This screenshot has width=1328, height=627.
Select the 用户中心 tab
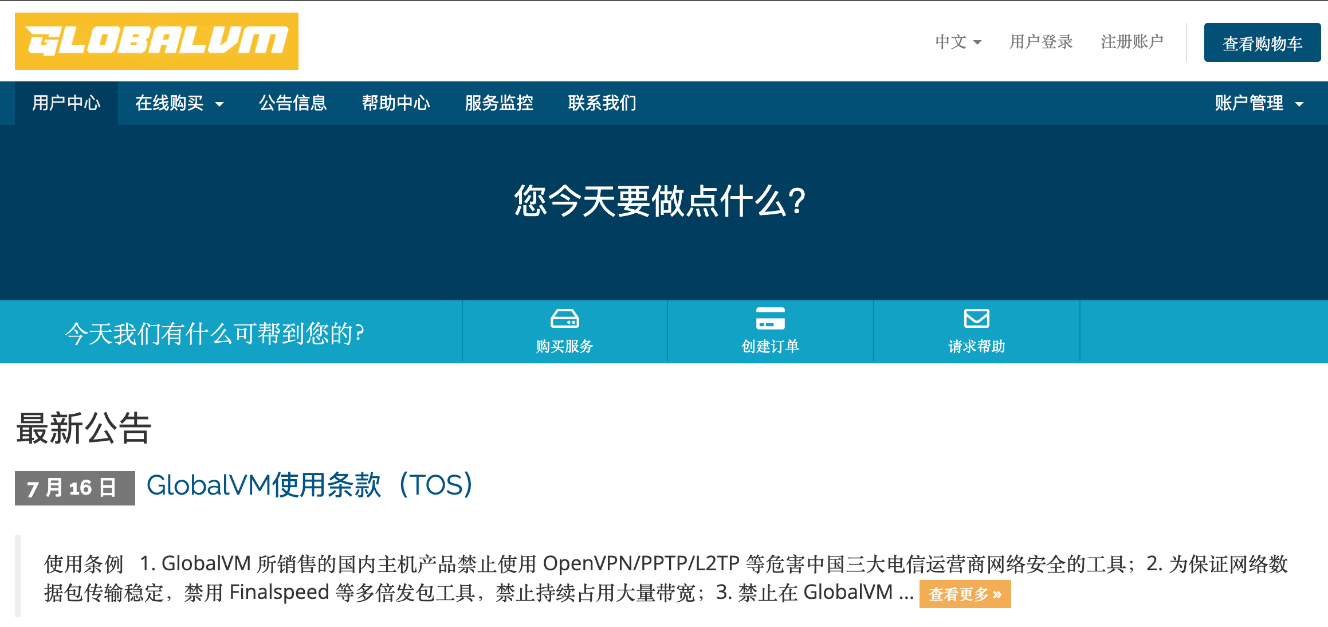pos(66,103)
